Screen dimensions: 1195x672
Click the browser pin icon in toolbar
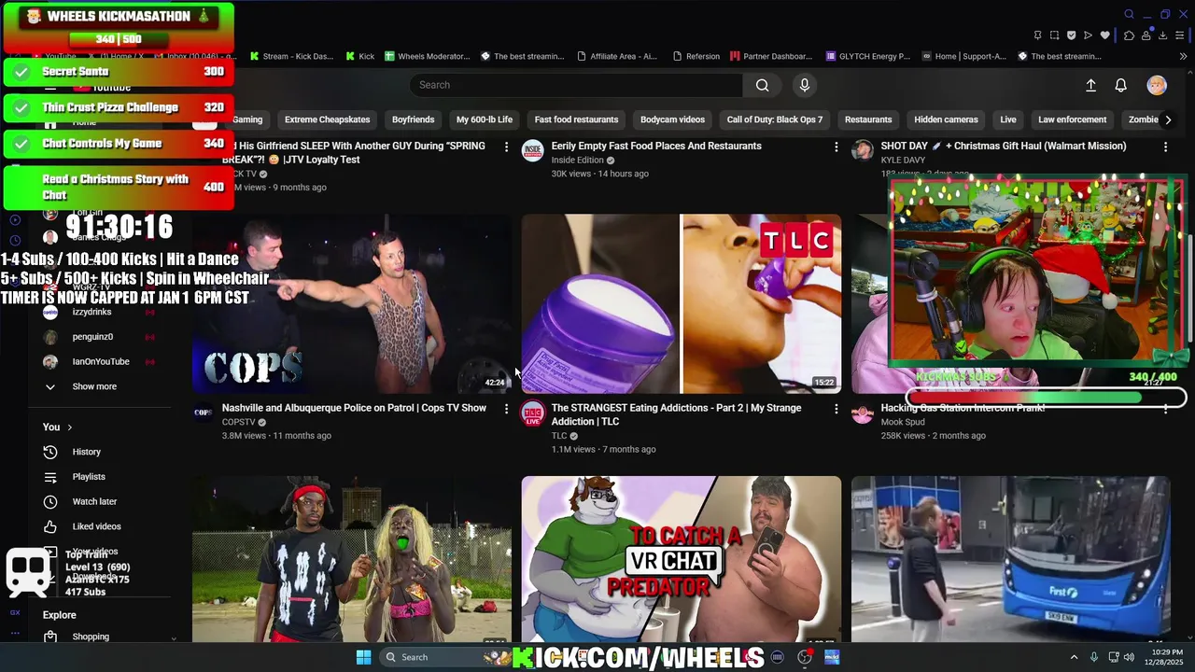click(x=1037, y=35)
